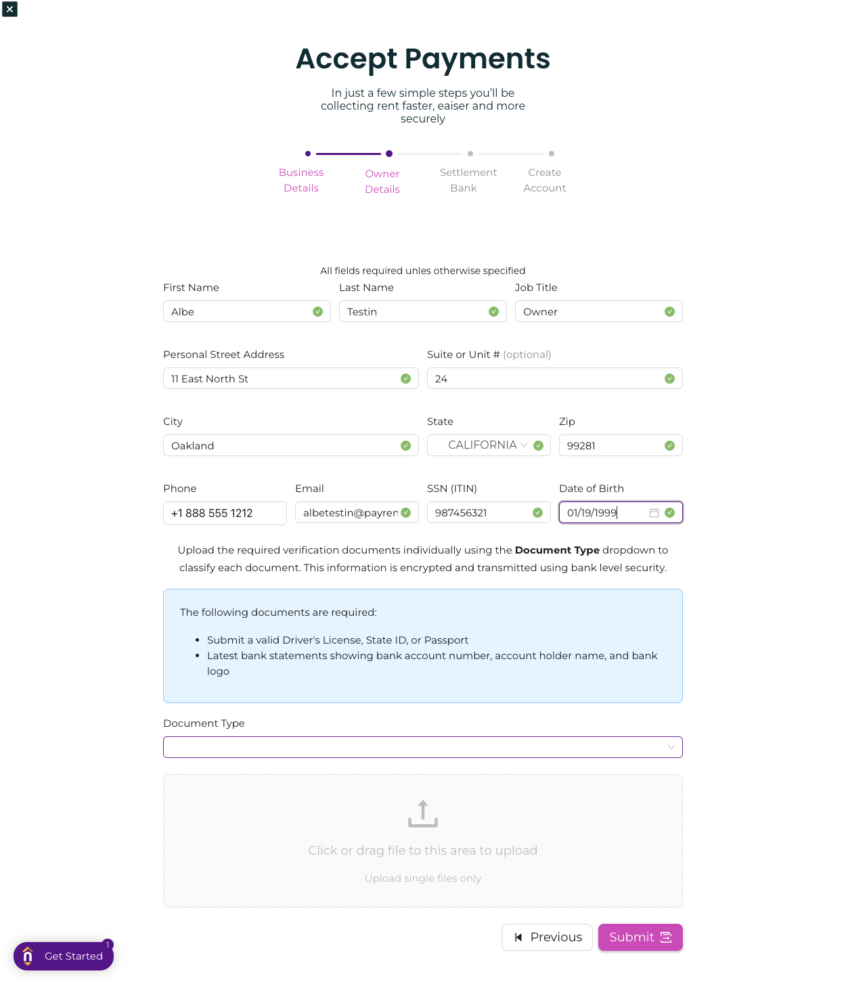Click the green checkmark in Job Title field
Screen dimensions: 846x984
point(669,311)
